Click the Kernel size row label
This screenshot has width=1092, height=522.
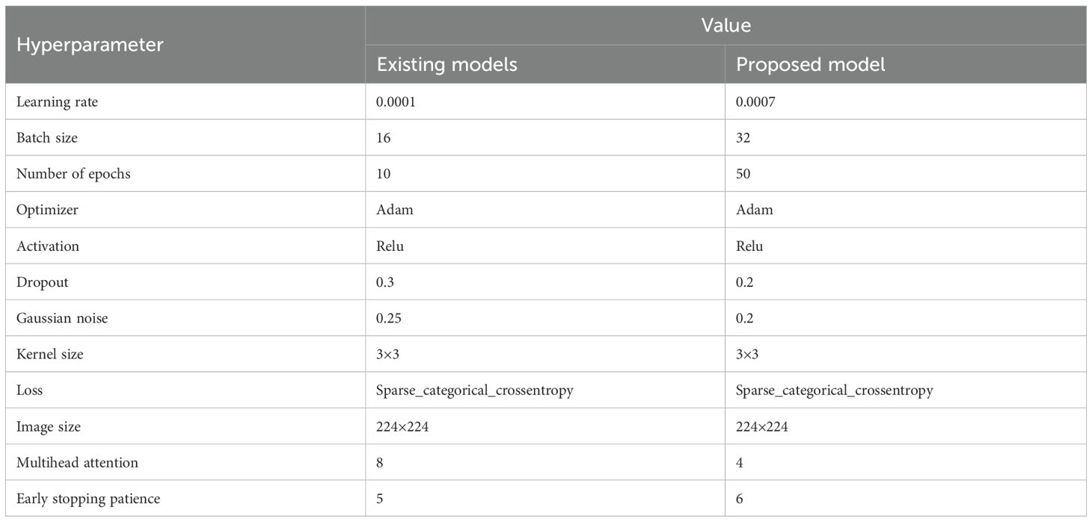(49, 354)
